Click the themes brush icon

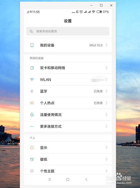32,171
